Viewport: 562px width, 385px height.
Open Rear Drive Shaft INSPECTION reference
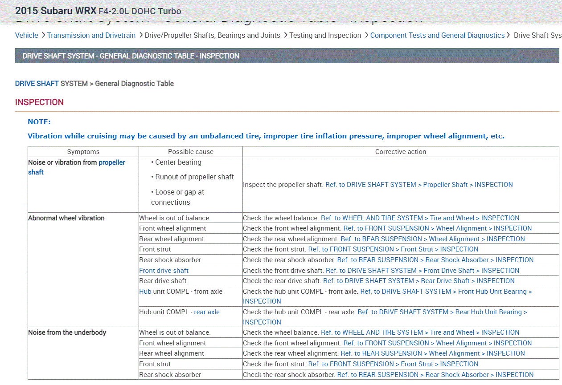pos(418,281)
